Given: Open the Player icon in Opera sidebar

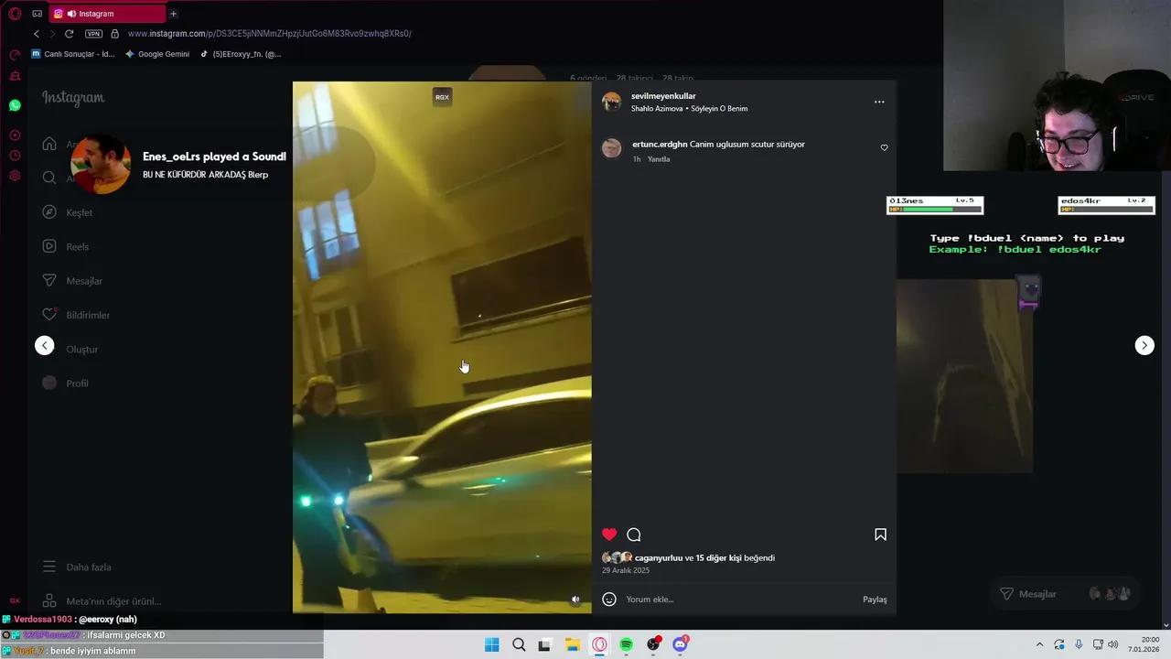Looking at the screenshot, I should click(x=15, y=135).
